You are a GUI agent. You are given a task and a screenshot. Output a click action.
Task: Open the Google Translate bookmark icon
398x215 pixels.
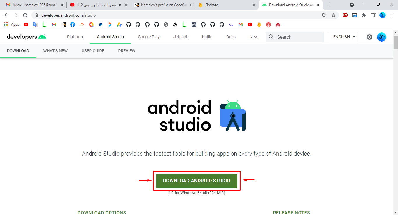[35, 24]
